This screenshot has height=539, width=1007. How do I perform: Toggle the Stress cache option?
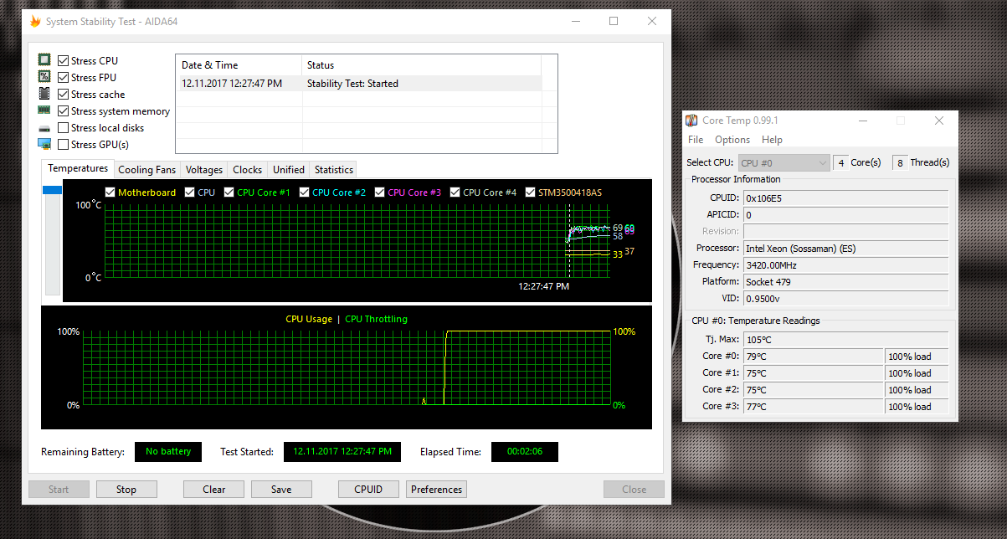[x=64, y=94]
